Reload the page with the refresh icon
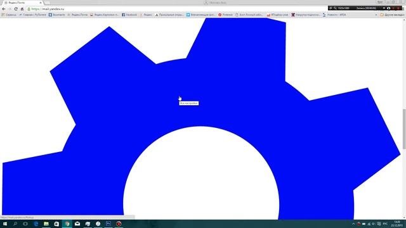The width and height of the screenshot is (406, 228). [16, 9]
